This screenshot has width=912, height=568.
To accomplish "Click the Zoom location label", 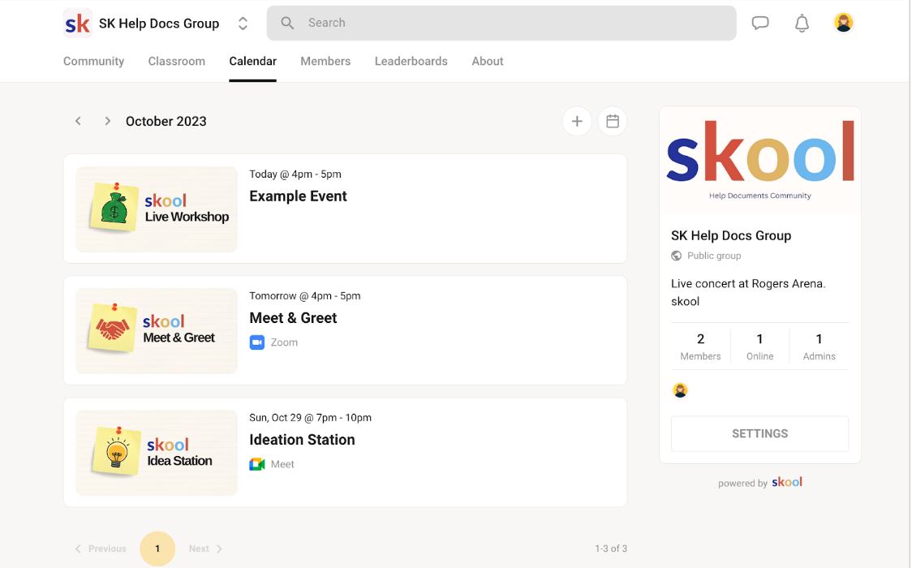I will [x=284, y=342].
